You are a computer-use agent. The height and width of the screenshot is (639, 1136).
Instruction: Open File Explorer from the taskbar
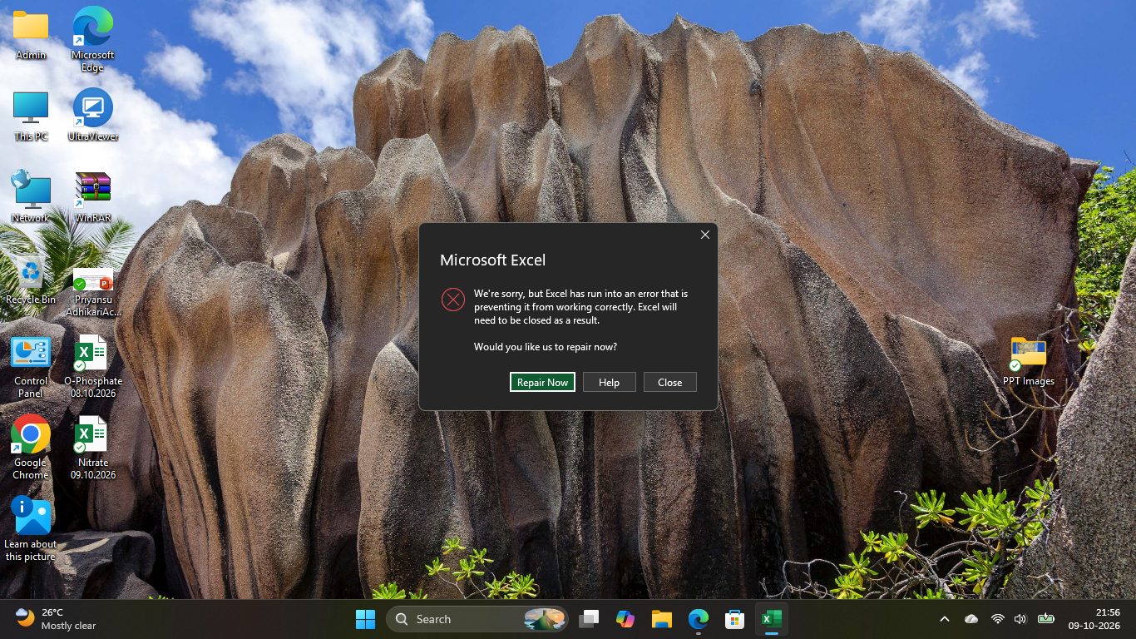[x=662, y=619]
